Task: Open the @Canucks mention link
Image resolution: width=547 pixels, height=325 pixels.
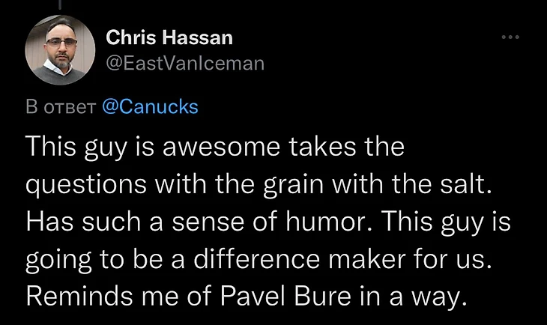Action: pos(149,106)
